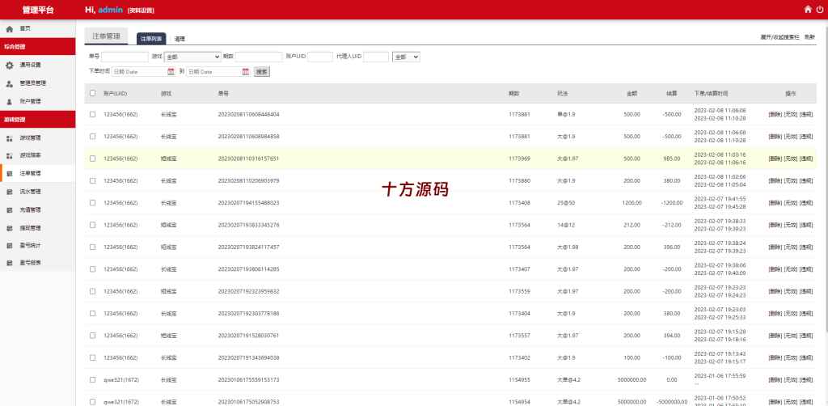
Task: Check the row for order 20230208110608984858
Action: 93,136
